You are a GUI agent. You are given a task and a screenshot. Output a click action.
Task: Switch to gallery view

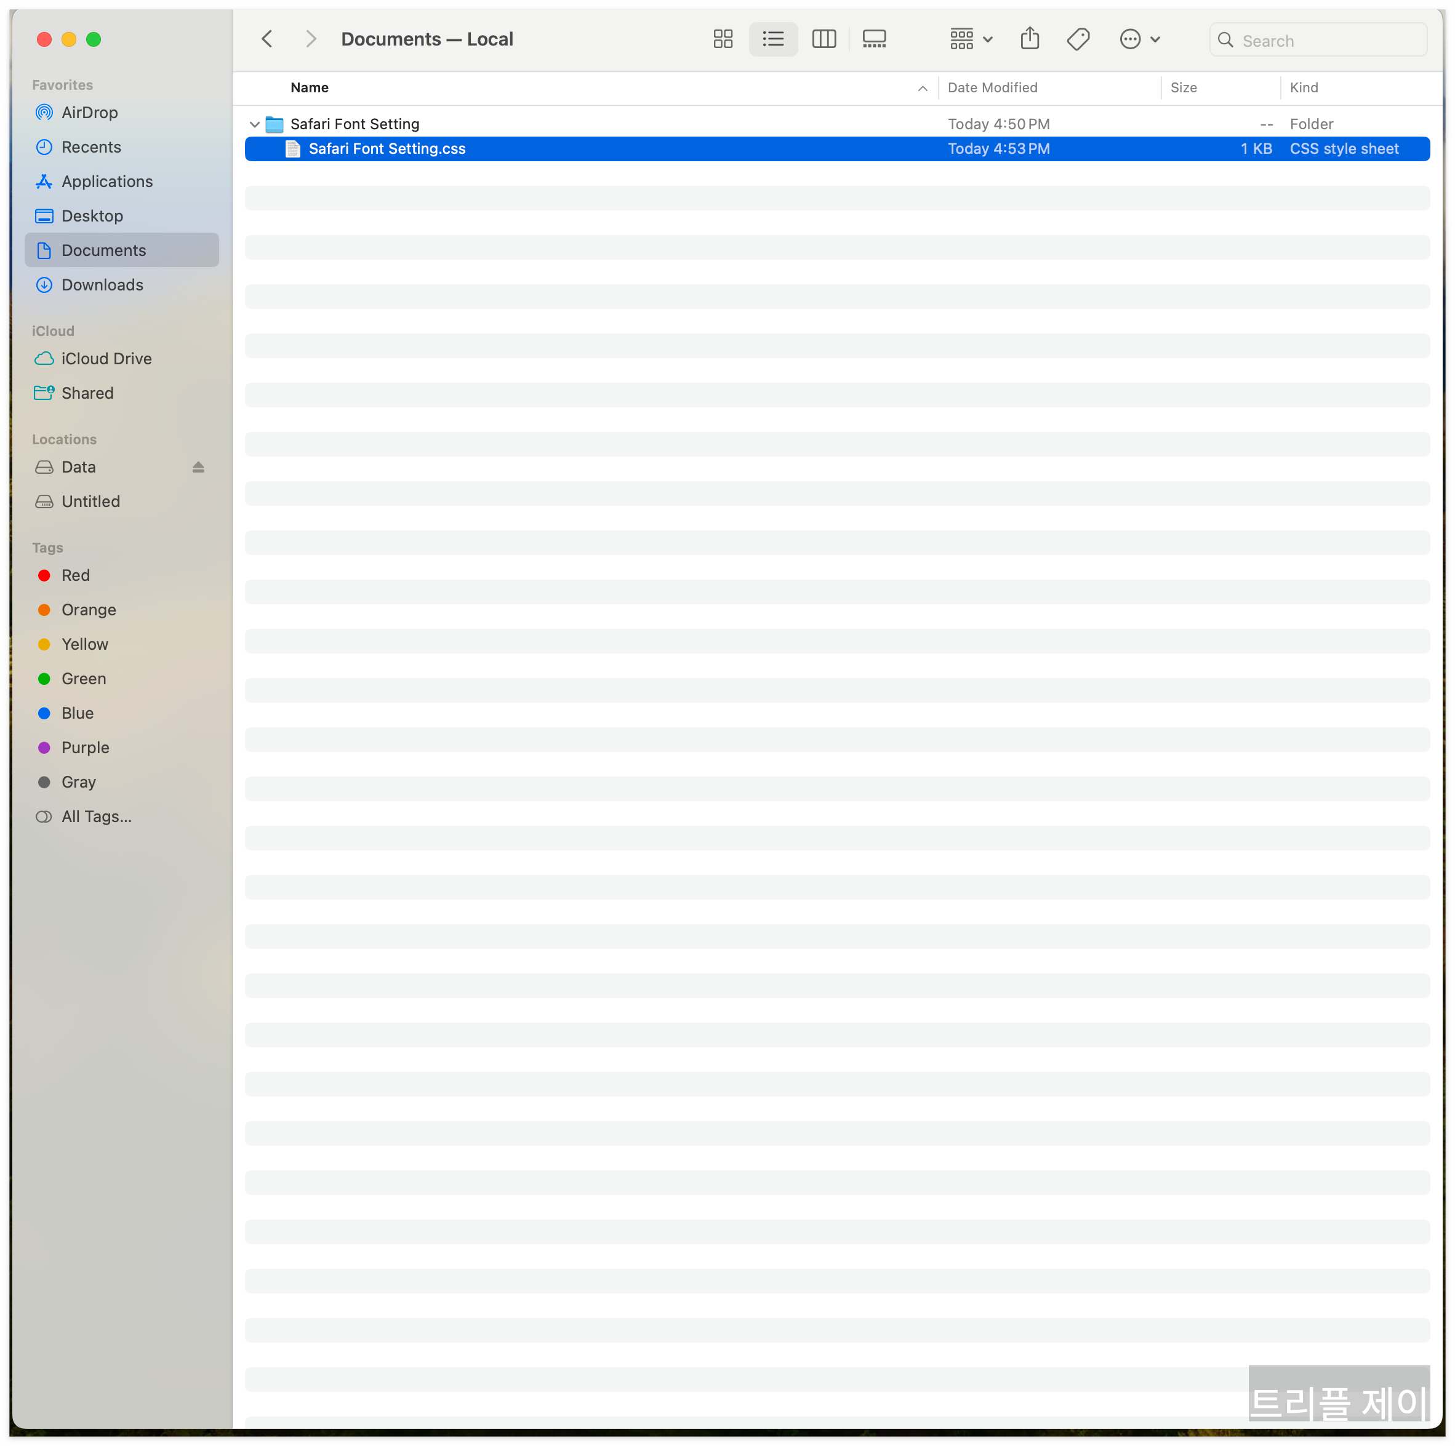873,39
